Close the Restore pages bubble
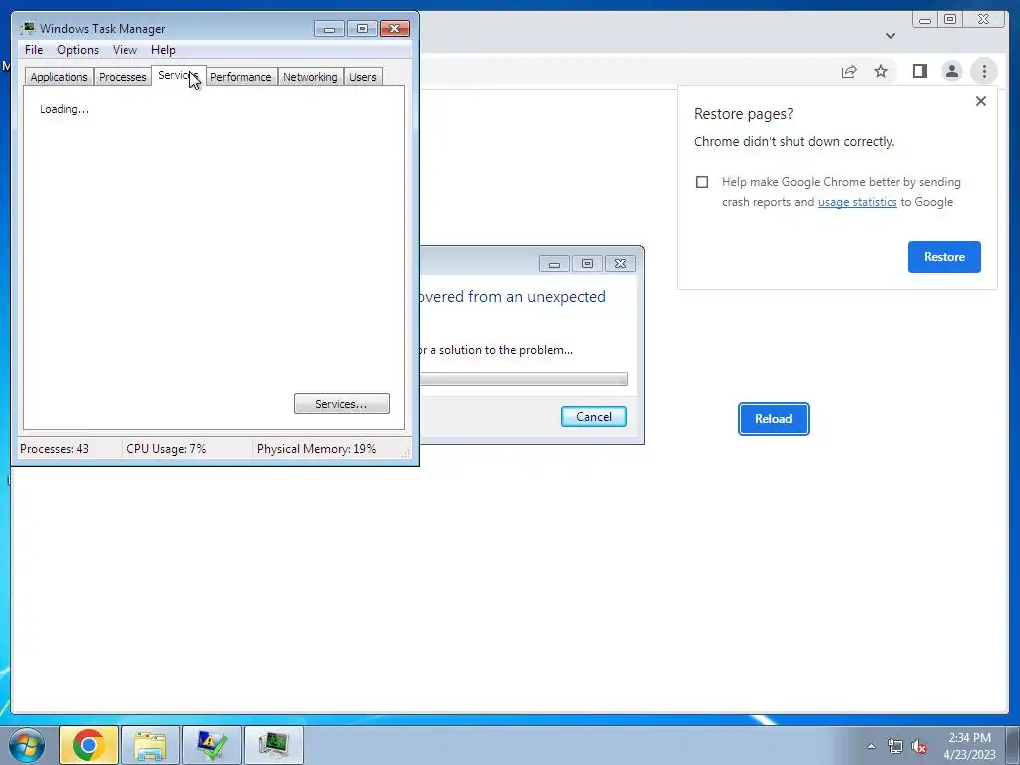This screenshot has height=765, width=1020. tap(981, 101)
